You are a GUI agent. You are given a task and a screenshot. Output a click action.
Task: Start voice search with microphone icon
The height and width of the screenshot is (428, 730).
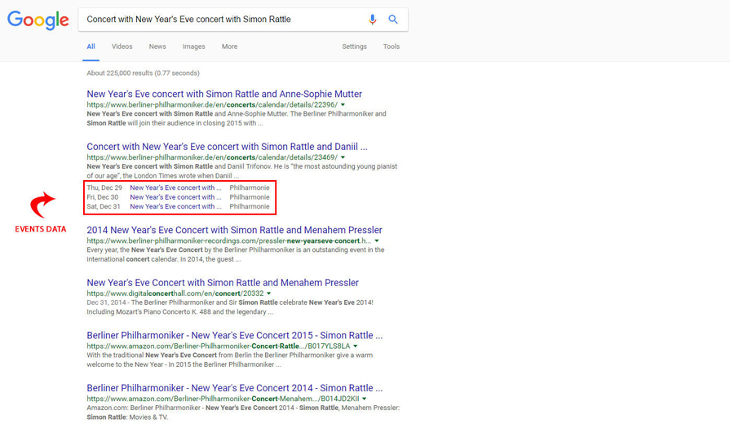click(373, 20)
